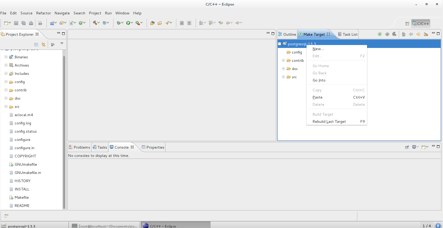Viewport: 443px width, 228px height.
Task: Toggle Link with Editor in Project Explorer
Action: coord(43,44)
